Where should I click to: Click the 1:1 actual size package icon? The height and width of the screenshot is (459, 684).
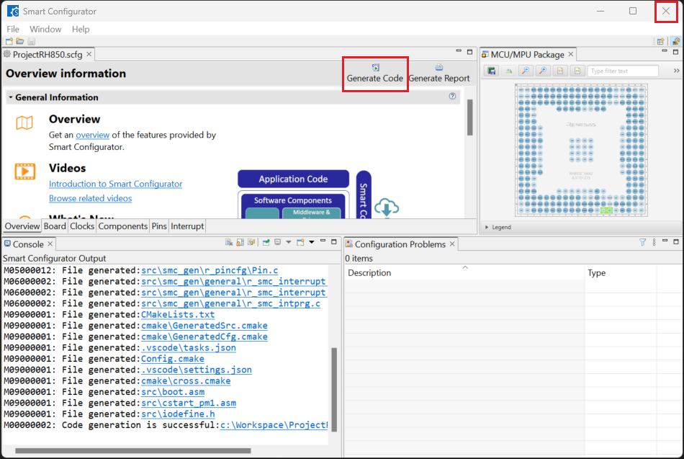[560, 71]
